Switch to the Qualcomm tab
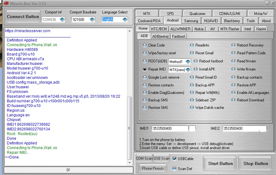The image size is (276, 175). 197,13
